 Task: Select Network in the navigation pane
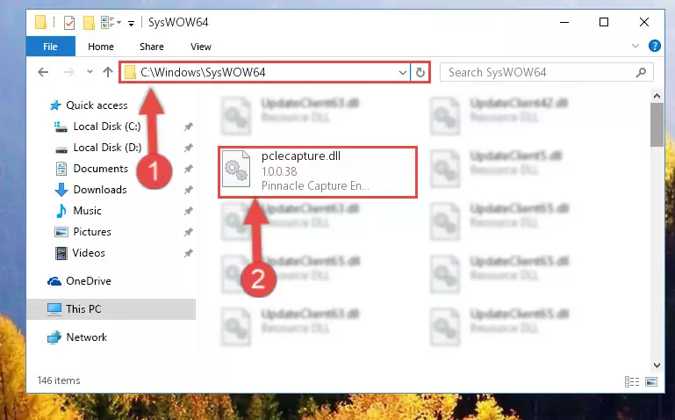coord(87,337)
